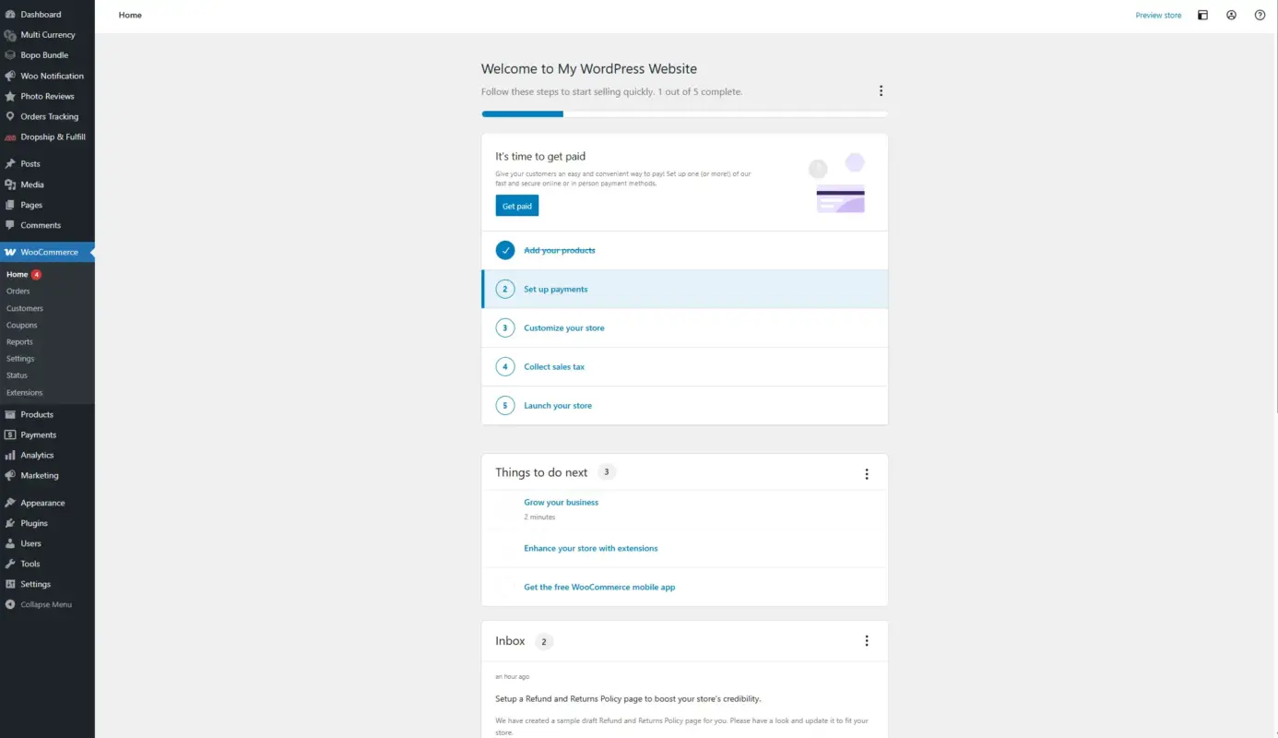This screenshot has height=738, width=1278.
Task: Open the activity panel user icon
Action: (1231, 15)
